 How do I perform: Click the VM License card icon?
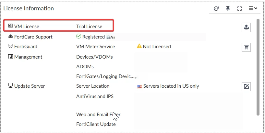[10, 26]
